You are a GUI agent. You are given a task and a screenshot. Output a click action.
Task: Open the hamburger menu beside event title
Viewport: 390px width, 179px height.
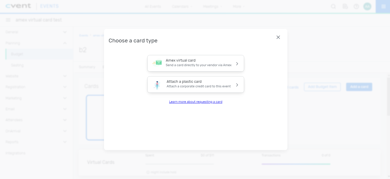coord(8,20)
